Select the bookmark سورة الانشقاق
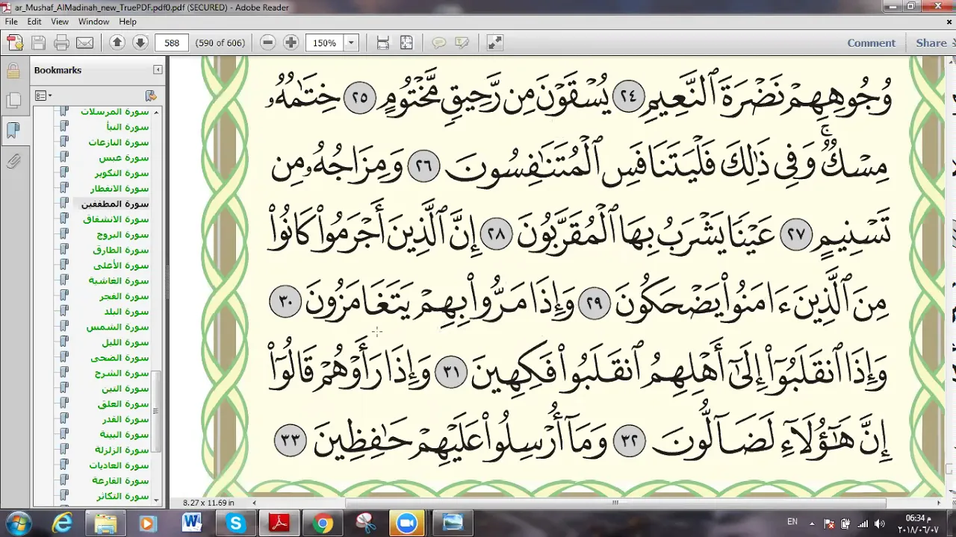956x537 pixels. point(116,219)
